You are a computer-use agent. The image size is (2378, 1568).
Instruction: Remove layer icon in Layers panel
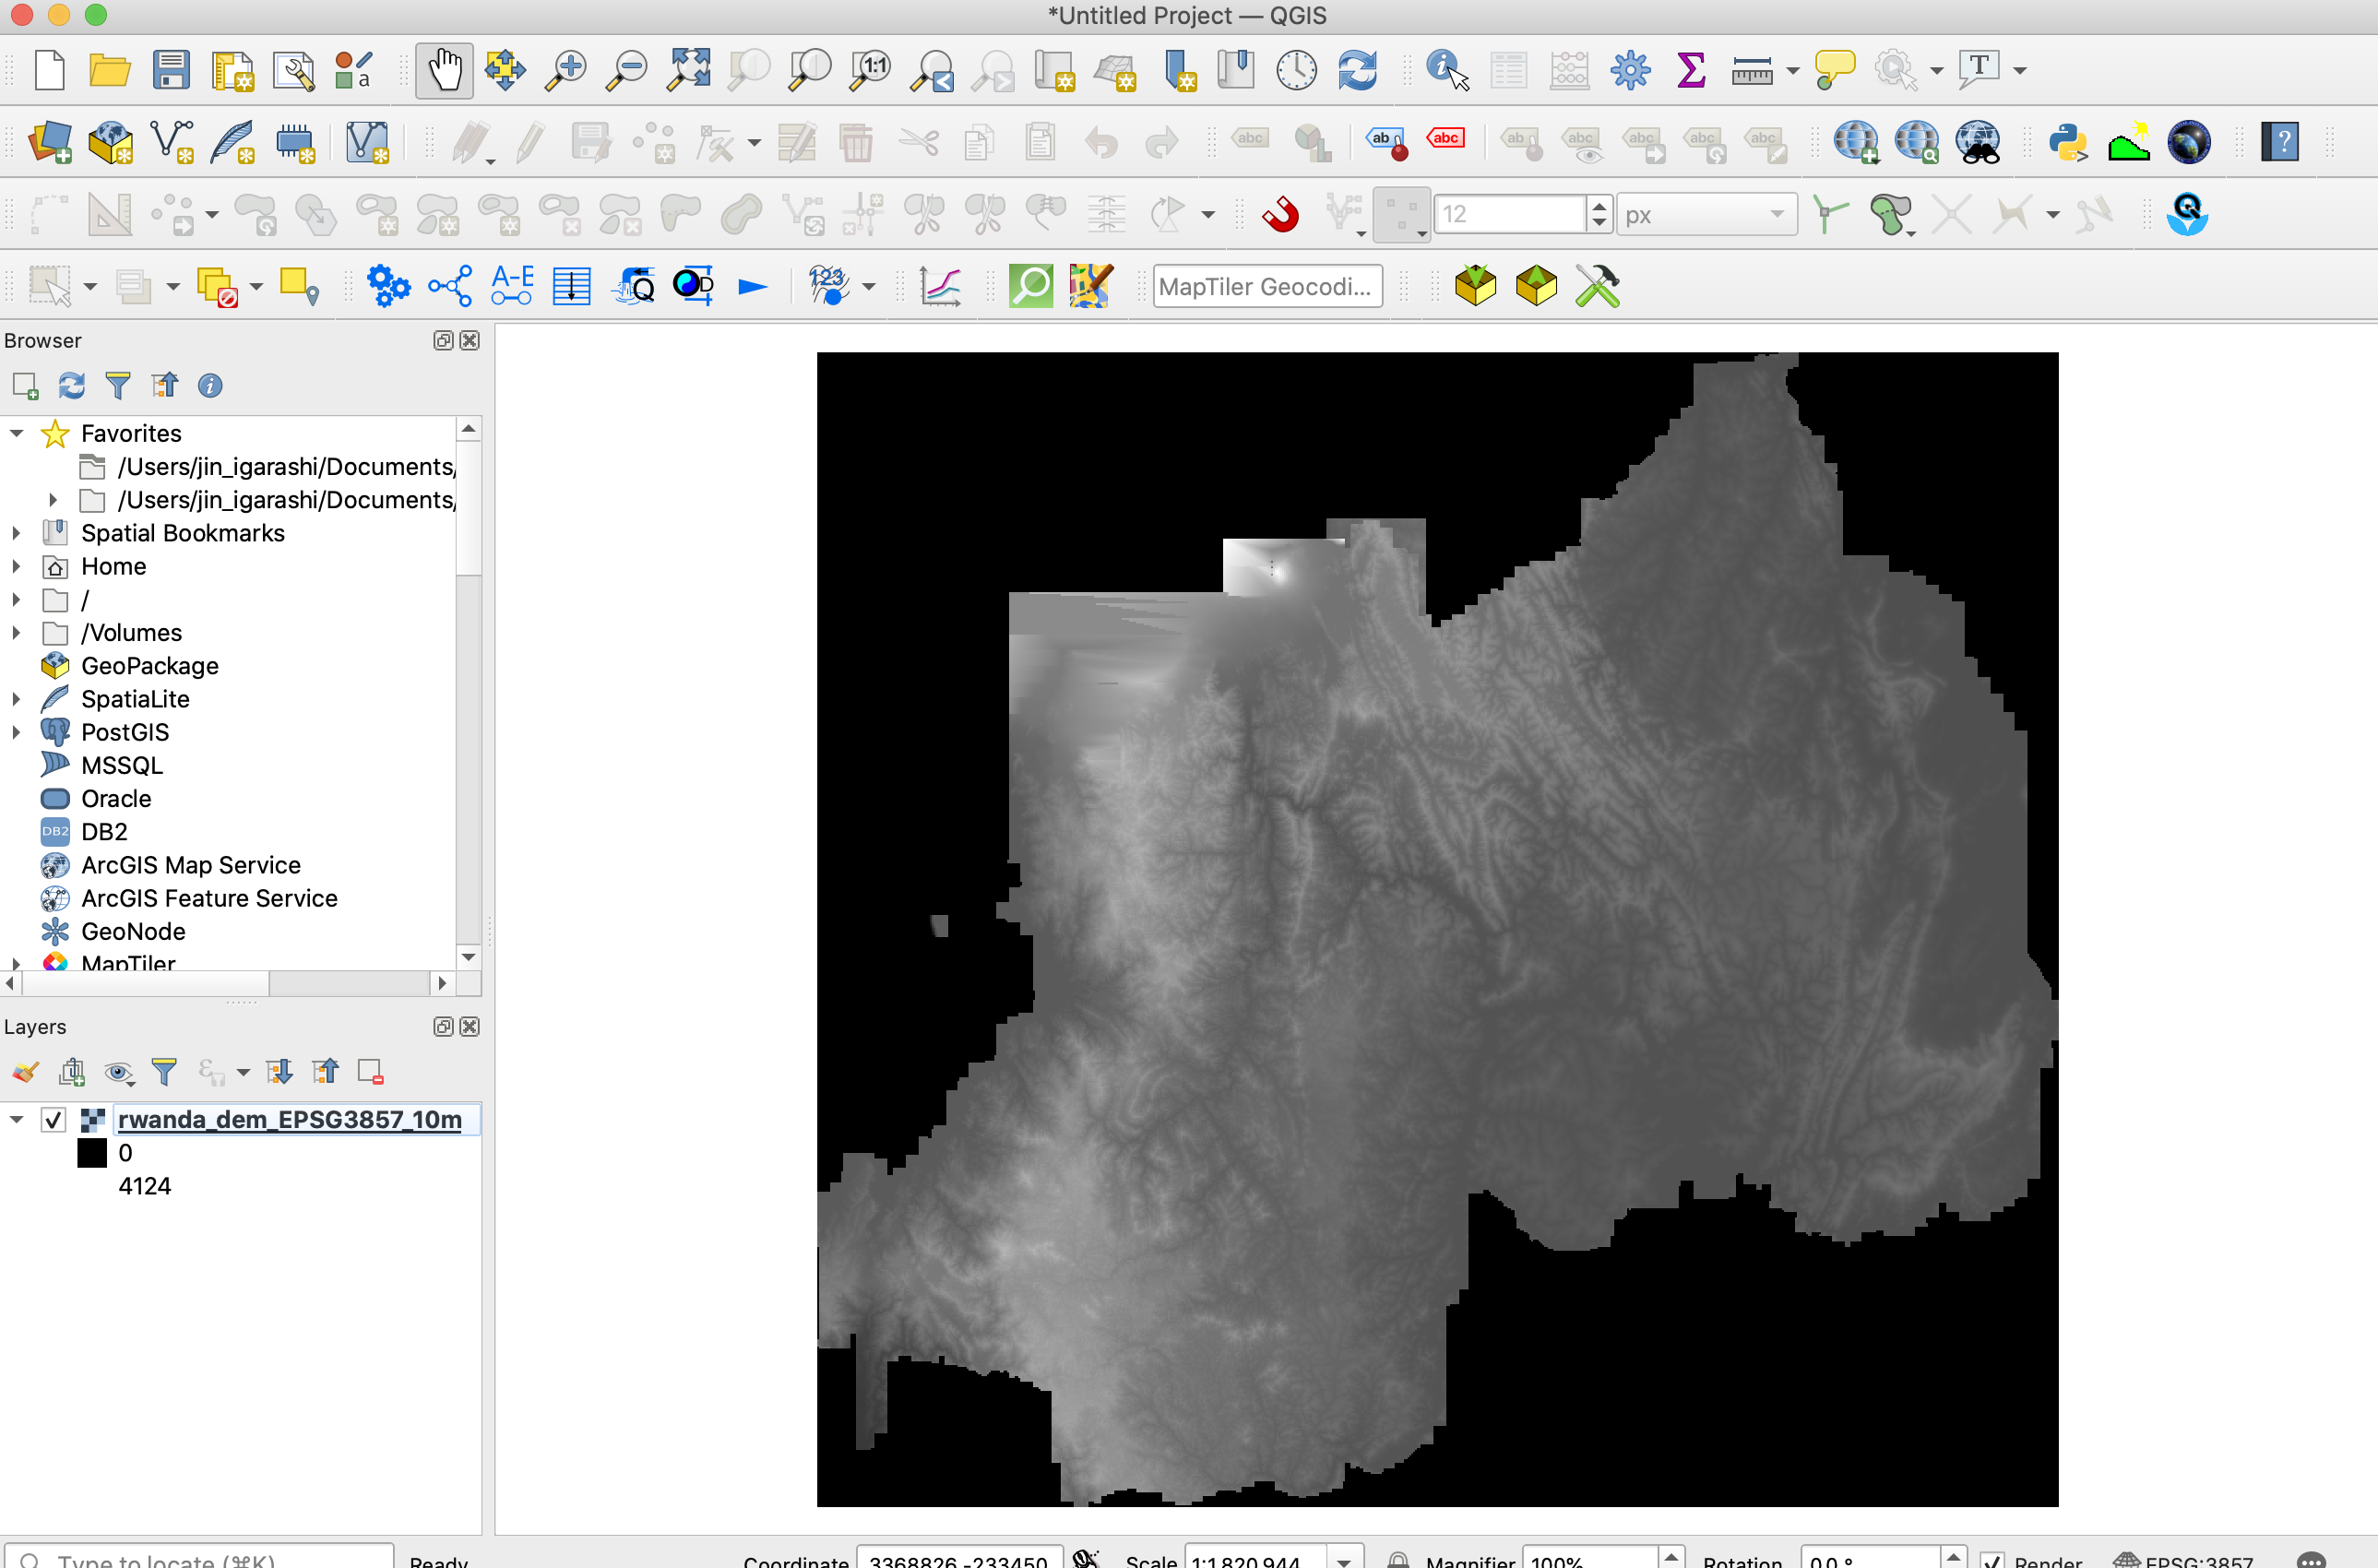point(370,1072)
